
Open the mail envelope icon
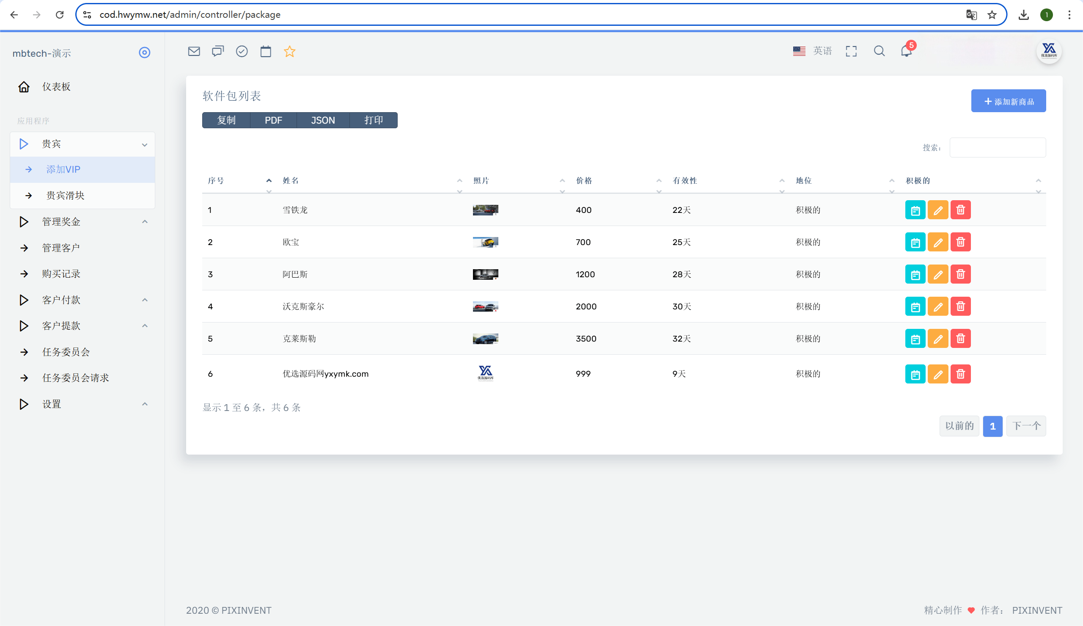(x=194, y=52)
